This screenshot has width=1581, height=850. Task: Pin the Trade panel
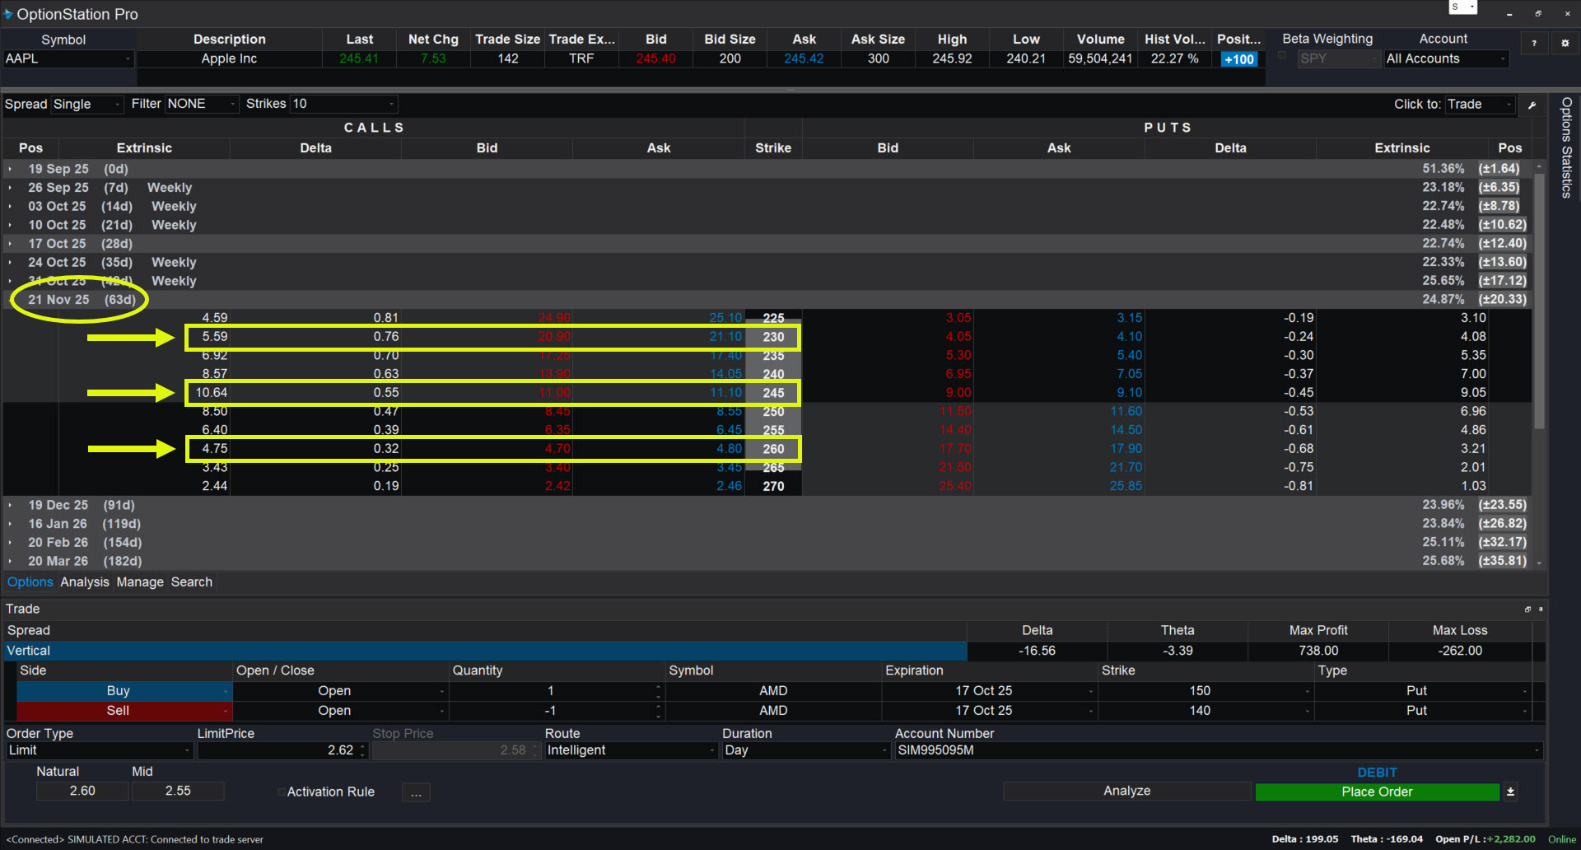pyautogui.click(x=1541, y=609)
